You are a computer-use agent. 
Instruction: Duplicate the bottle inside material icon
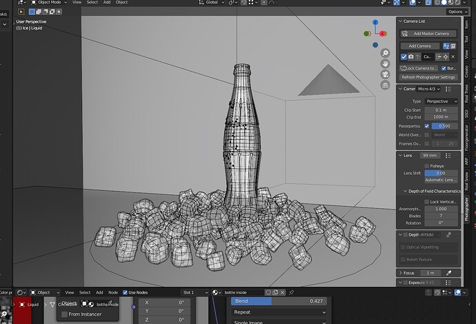coord(275,292)
